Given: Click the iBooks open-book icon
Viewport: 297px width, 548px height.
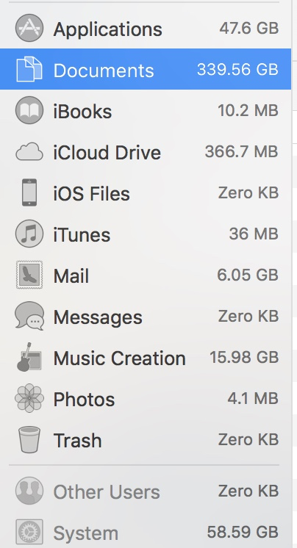Looking at the screenshot, I should (29, 110).
